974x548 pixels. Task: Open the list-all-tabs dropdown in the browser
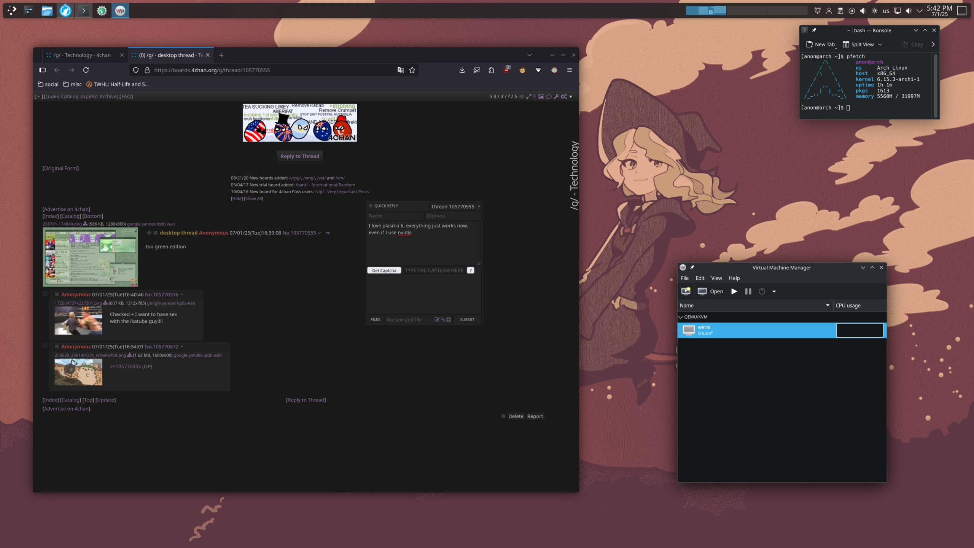point(530,55)
